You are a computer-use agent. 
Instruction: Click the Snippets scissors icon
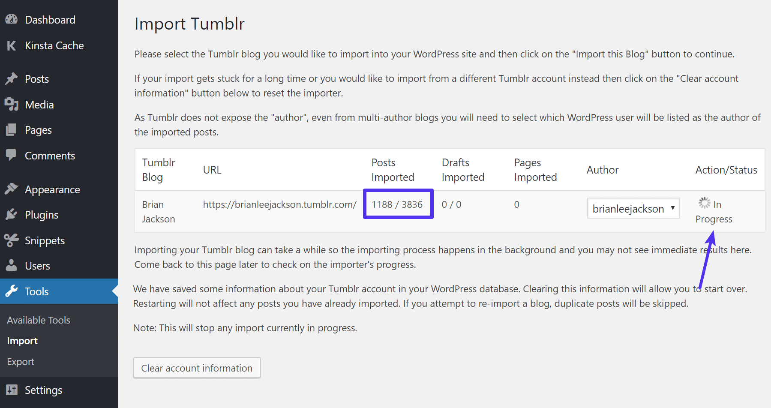tap(12, 240)
